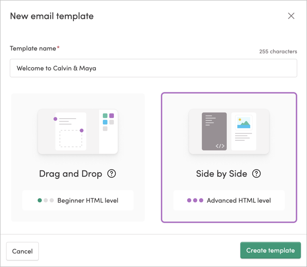
Task: Close the New email template dialog
Action: pos(291,16)
